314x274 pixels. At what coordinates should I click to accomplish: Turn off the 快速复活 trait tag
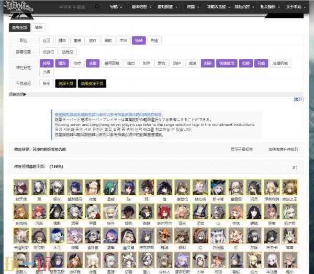(227, 64)
